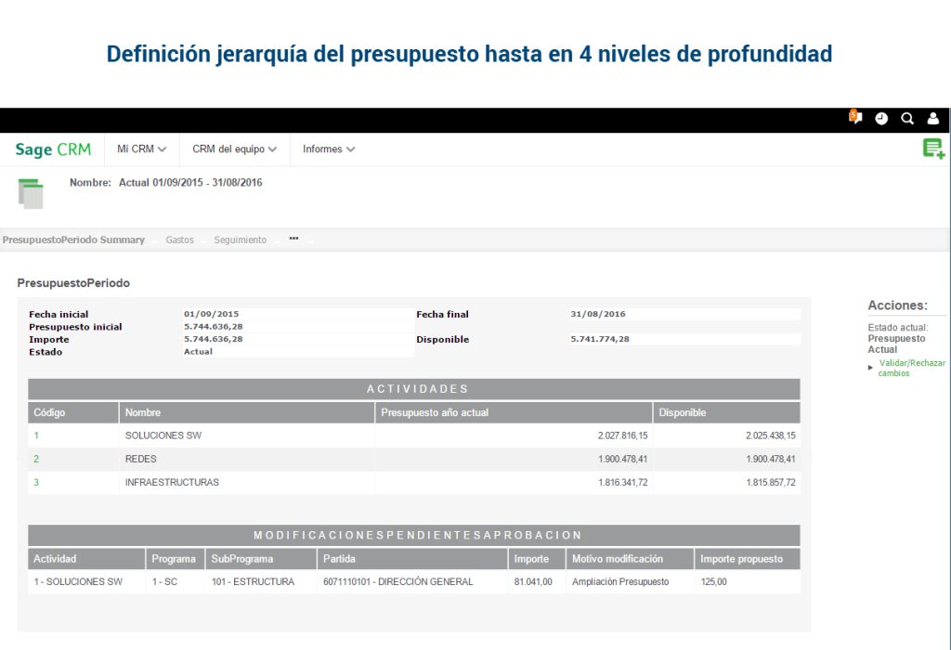Open the Informes dropdown

coord(328,149)
